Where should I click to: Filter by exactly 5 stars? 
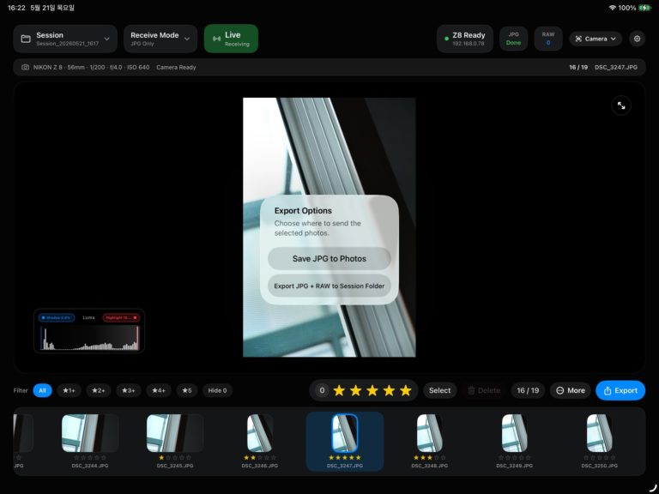point(186,390)
